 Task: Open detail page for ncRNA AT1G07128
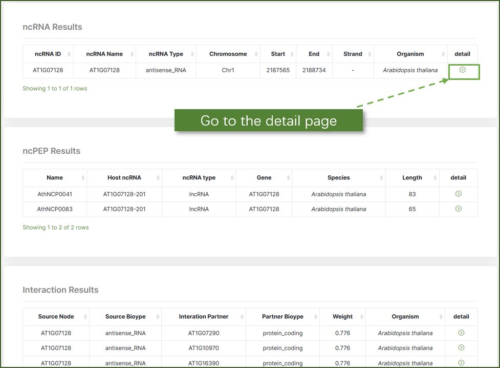(x=462, y=70)
